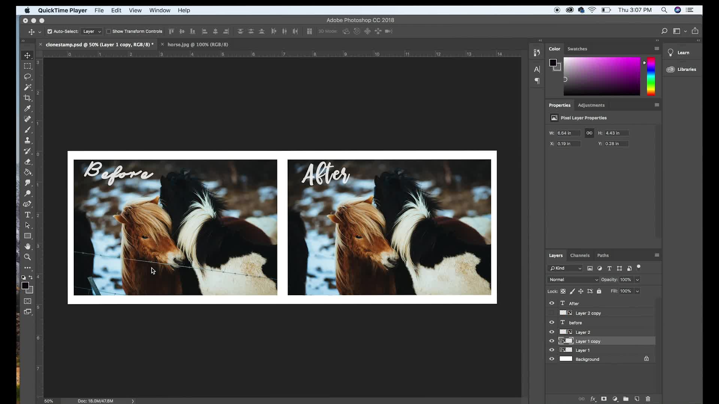Open the Auto-Select Layer dropdown
This screenshot has width=719, height=404.
click(92, 31)
